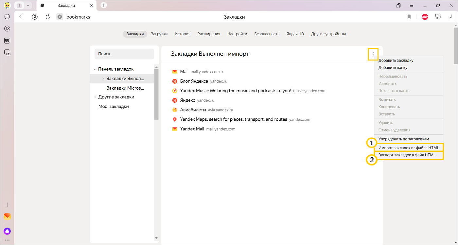
Task: Add a sidebar app with the plus icon
Action: coord(7,205)
